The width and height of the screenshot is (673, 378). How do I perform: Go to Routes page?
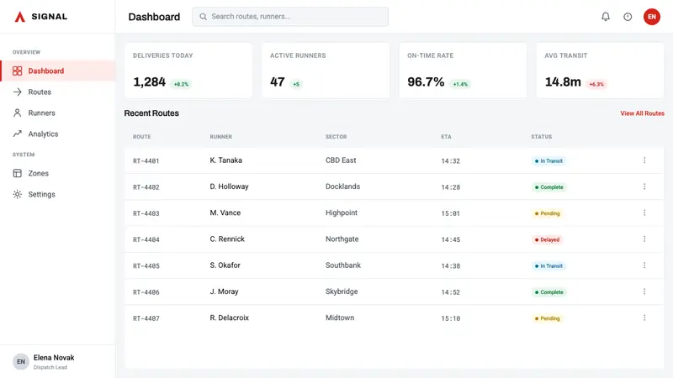[58, 92]
